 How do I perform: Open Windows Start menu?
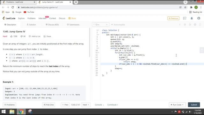pos(4,111)
